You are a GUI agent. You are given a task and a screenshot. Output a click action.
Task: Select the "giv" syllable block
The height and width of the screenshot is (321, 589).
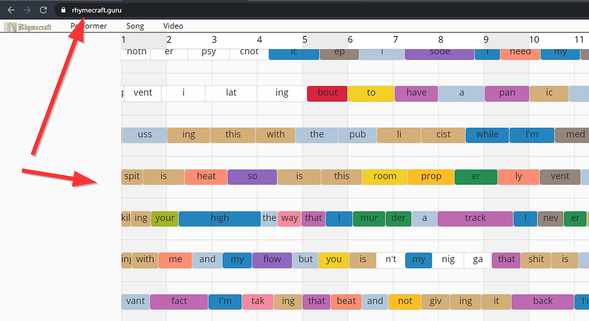coord(435,302)
